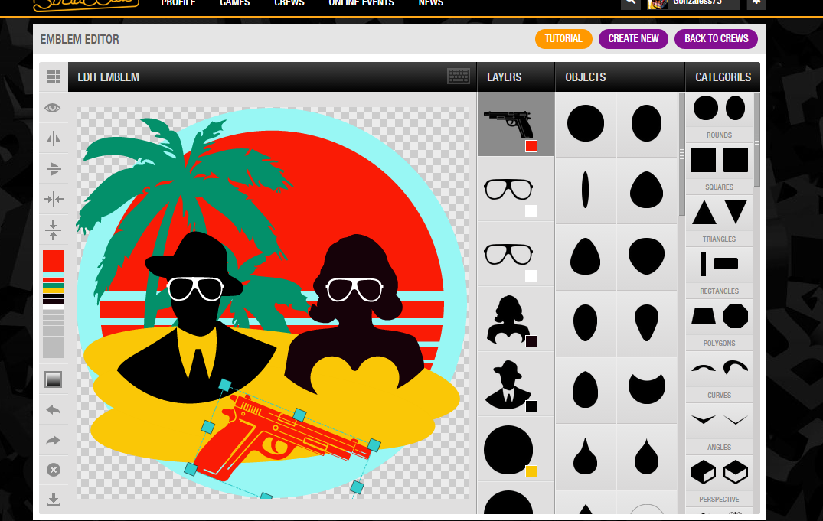823x521 pixels.
Task: Open the circle layer's yellow color swatch
Action: (531, 471)
